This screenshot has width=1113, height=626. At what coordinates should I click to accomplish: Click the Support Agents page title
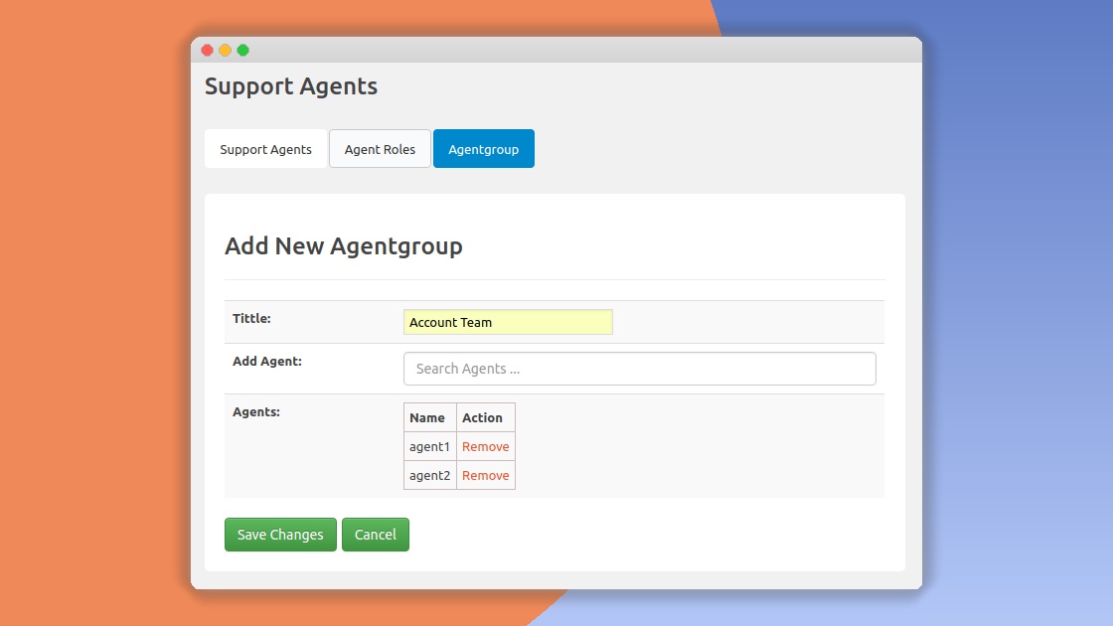pos(290,86)
